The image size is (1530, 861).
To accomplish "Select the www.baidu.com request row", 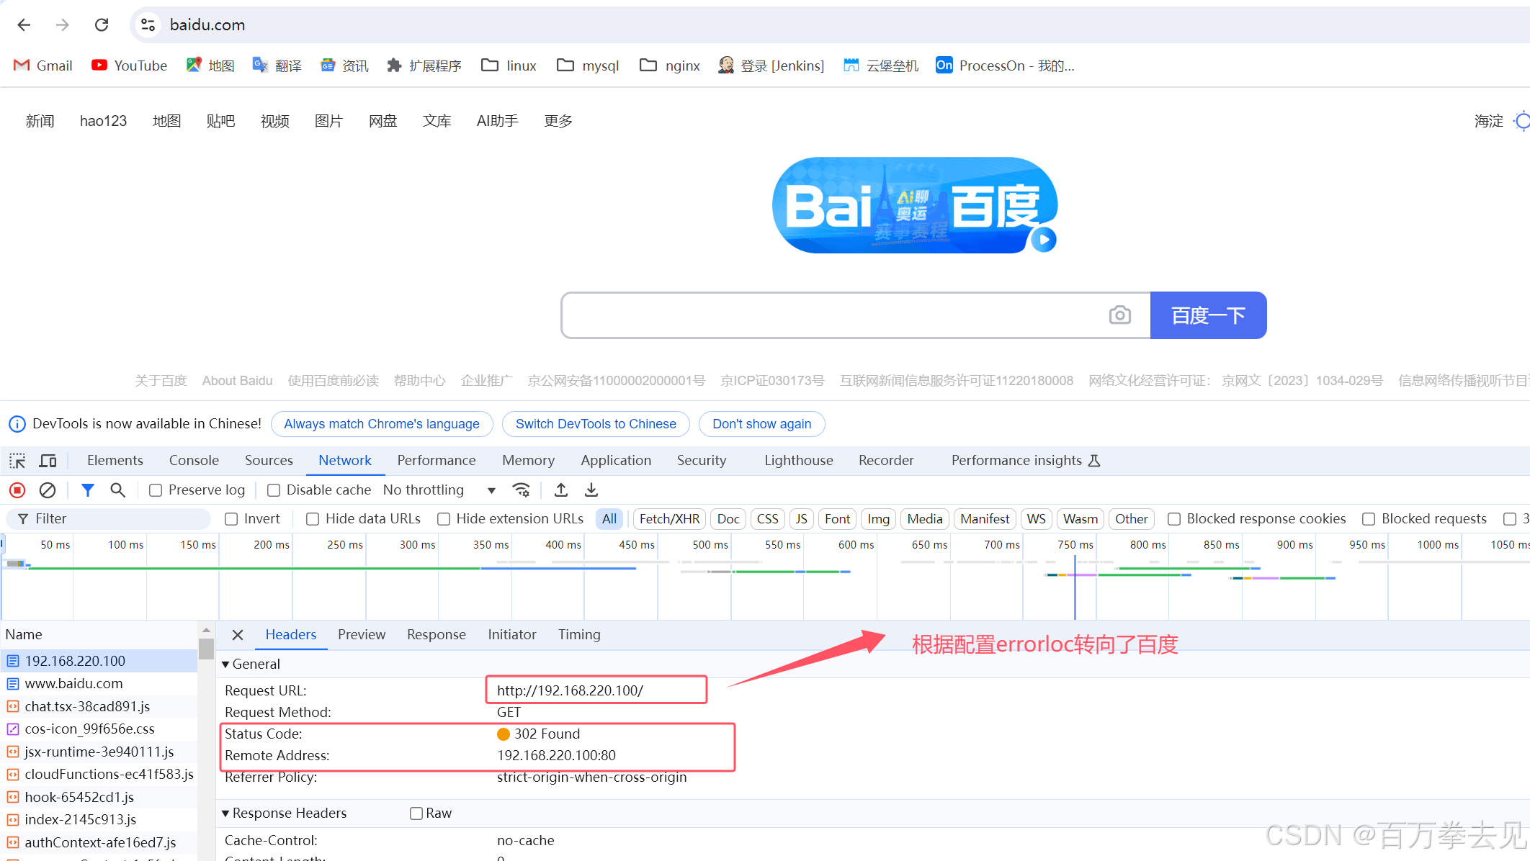I will click(x=99, y=684).
